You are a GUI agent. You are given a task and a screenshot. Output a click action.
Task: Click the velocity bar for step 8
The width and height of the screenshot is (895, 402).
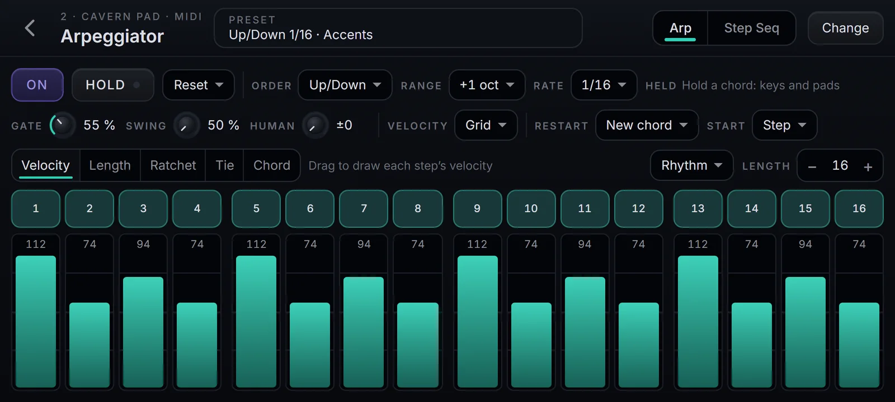(418, 345)
